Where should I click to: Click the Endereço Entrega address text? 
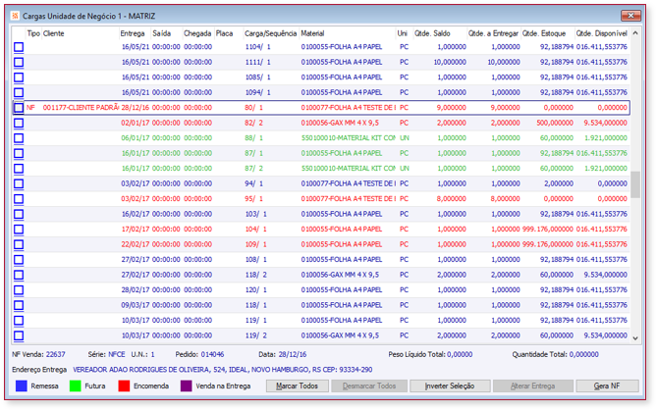[223, 370]
